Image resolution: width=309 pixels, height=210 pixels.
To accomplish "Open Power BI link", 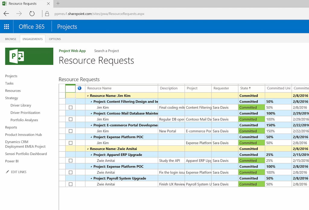I will click(x=12, y=161).
